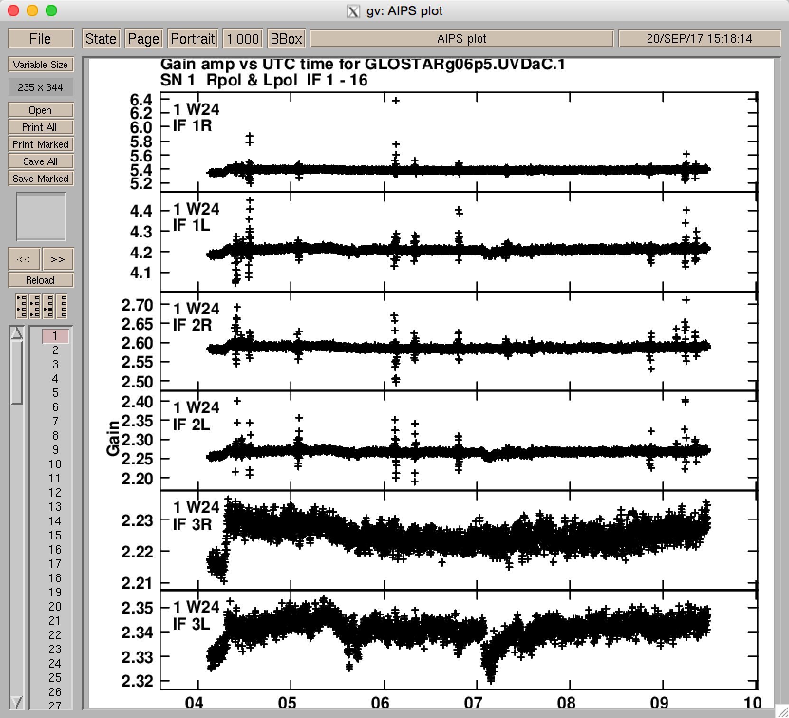Open the Portrait orientation menu
The image size is (789, 718).
pos(193,38)
